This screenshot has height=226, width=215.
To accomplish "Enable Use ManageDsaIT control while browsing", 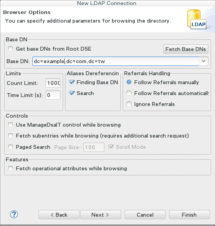I will click(11, 125).
